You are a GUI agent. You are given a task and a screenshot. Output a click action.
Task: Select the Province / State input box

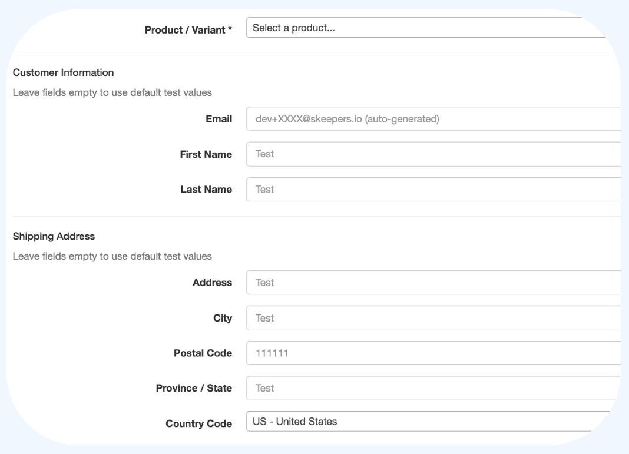[x=433, y=388]
